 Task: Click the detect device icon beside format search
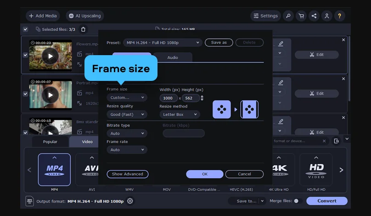pos(336,141)
